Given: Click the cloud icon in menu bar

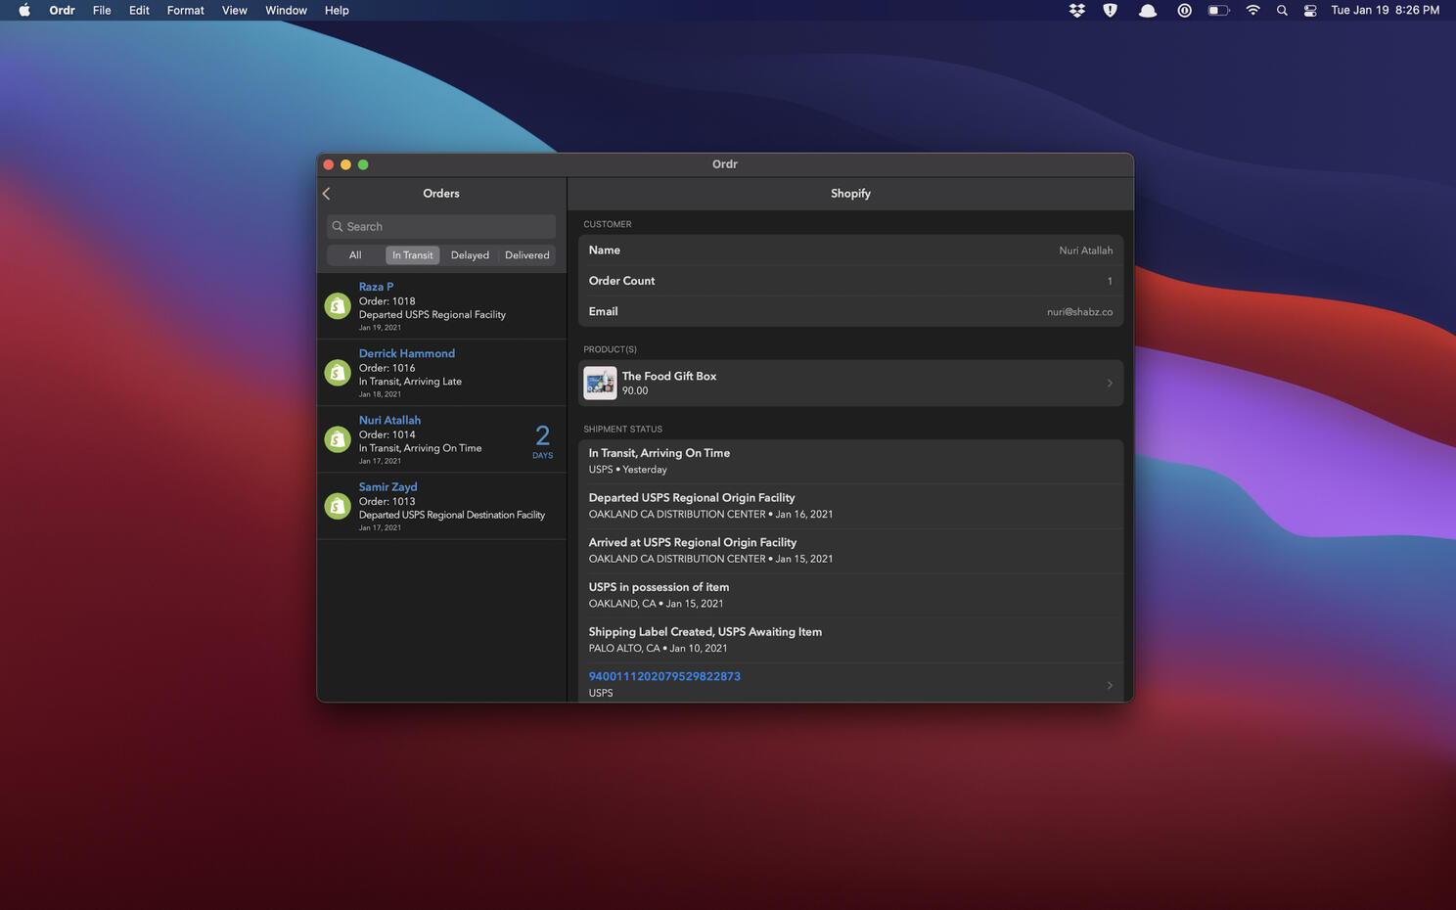Looking at the screenshot, I should (1148, 10).
